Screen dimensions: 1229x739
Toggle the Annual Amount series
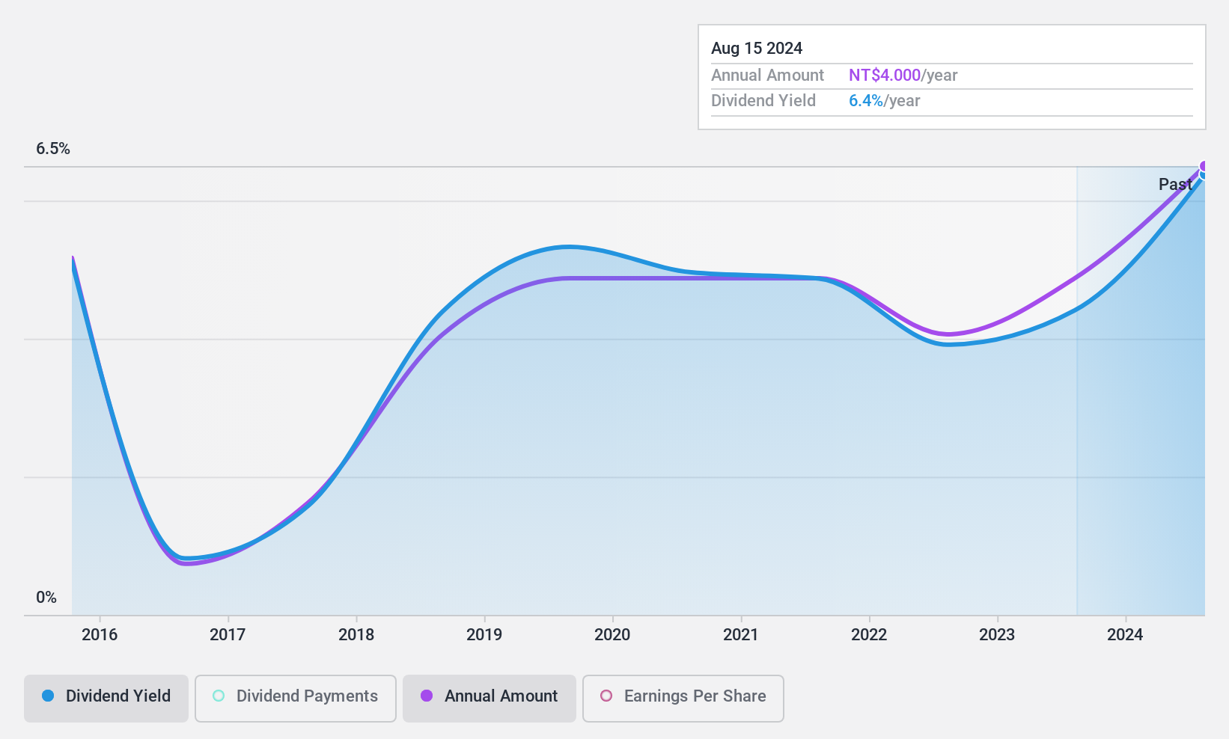coord(490,699)
